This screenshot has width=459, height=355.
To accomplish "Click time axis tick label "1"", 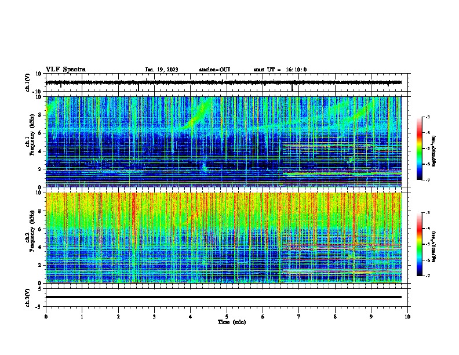I will 82,317.
